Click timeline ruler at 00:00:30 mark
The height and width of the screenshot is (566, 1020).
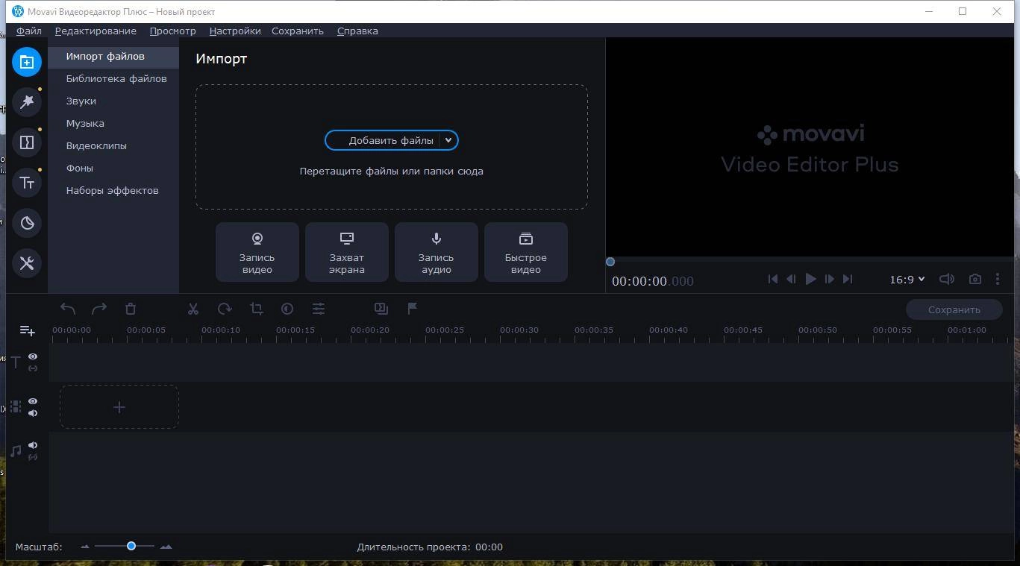[519, 330]
